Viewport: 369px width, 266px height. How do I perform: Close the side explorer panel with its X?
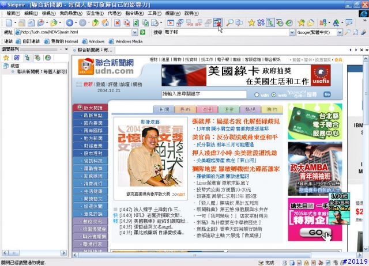66,49
